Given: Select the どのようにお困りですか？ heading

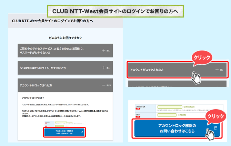Looking at the screenshot, I should 65,38.
